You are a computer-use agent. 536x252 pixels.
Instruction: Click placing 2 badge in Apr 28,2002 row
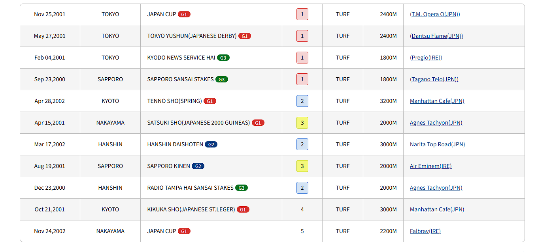pos(302,101)
